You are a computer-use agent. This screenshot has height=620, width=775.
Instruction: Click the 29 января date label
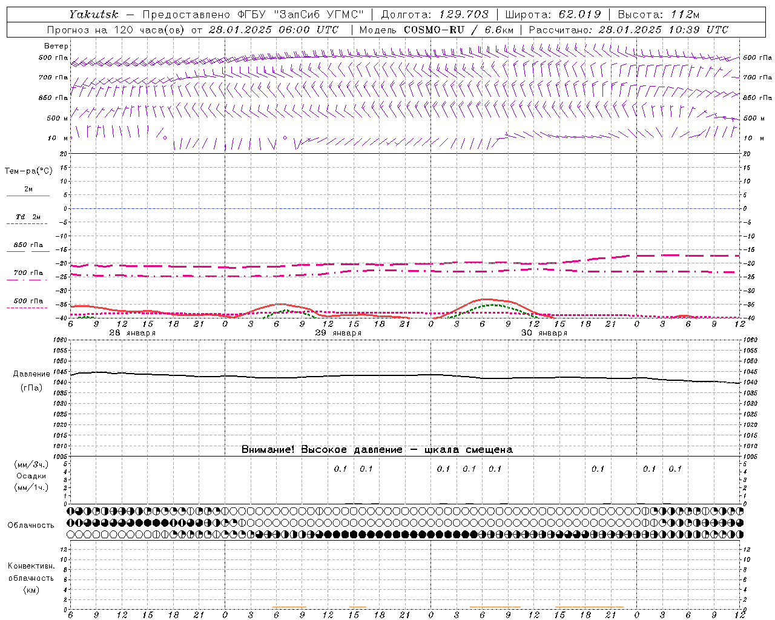pyautogui.click(x=338, y=333)
